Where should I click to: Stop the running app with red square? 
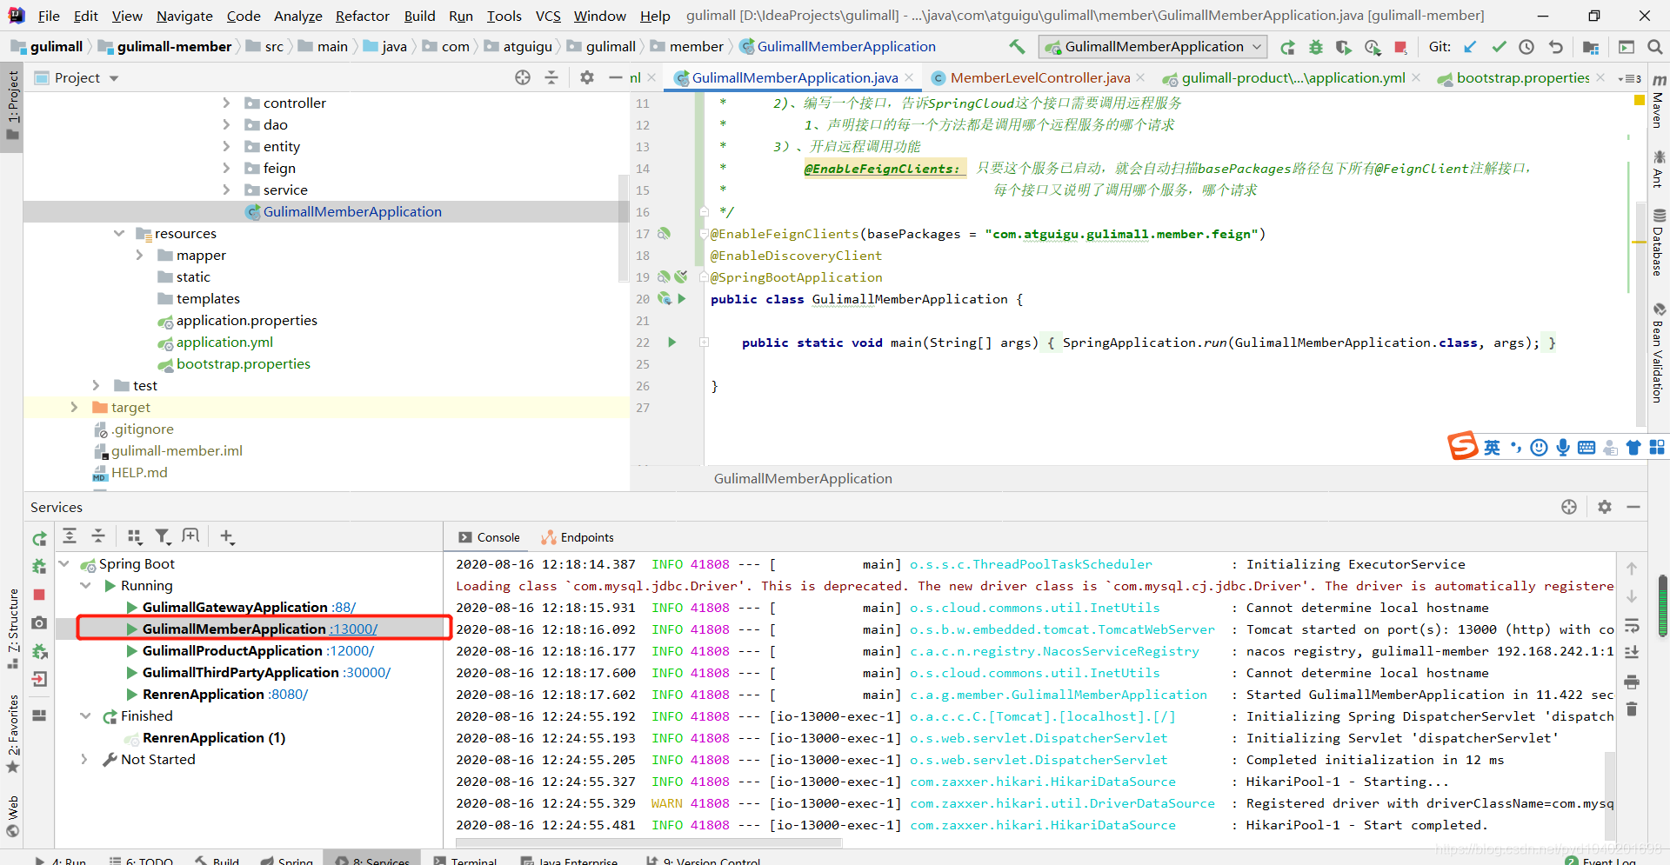coord(1400,47)
